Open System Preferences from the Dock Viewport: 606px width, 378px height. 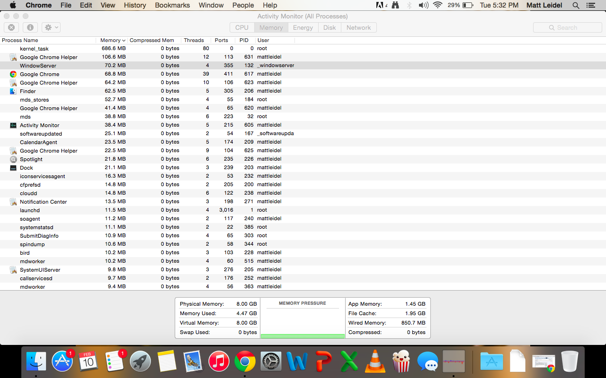pyautogui.click(x=271, y=362)
